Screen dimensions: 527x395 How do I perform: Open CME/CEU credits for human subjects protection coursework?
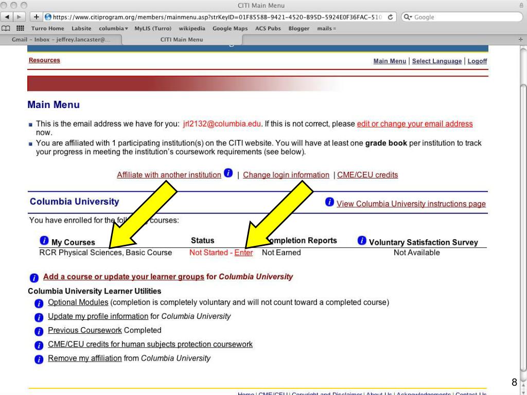click(x=150, y=344)
